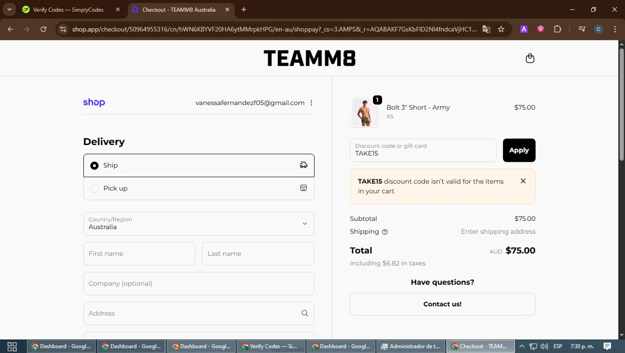Click the Checkout - TEAM... taskbar window

tap(480, 346)
